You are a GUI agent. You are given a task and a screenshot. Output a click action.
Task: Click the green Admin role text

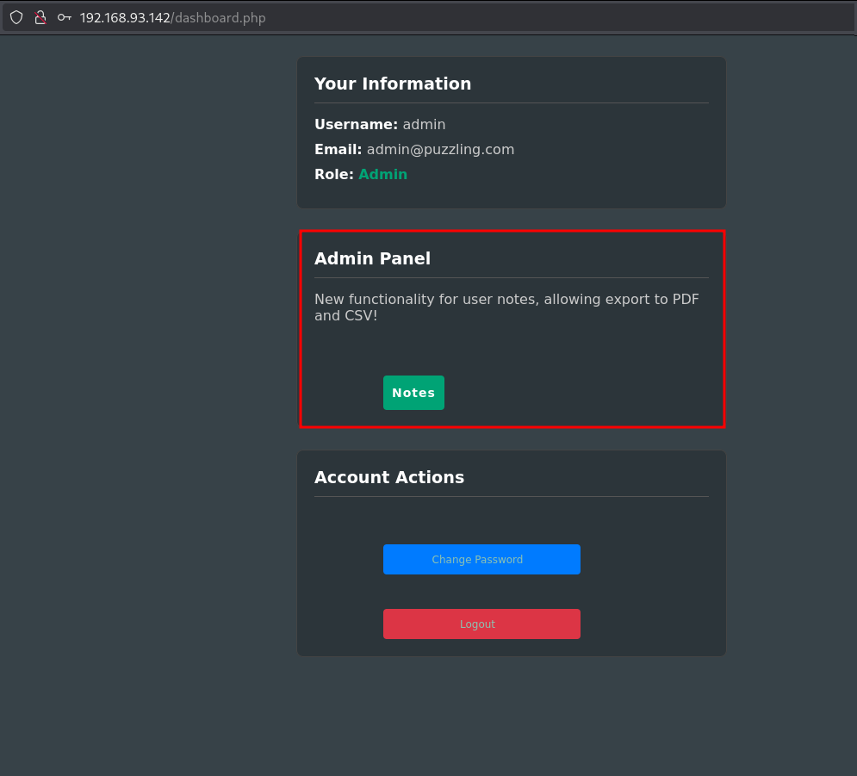(x=382, y=174)
